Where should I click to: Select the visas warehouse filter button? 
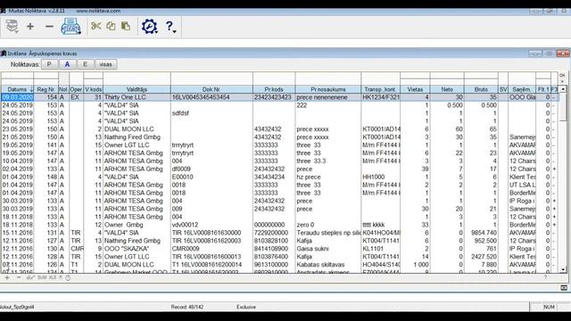click(105, 64)
